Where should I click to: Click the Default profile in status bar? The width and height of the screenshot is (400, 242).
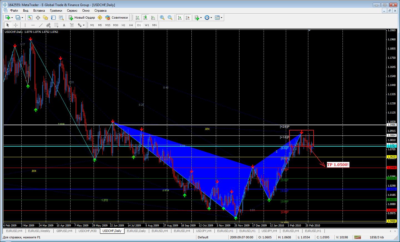point(203,237)
